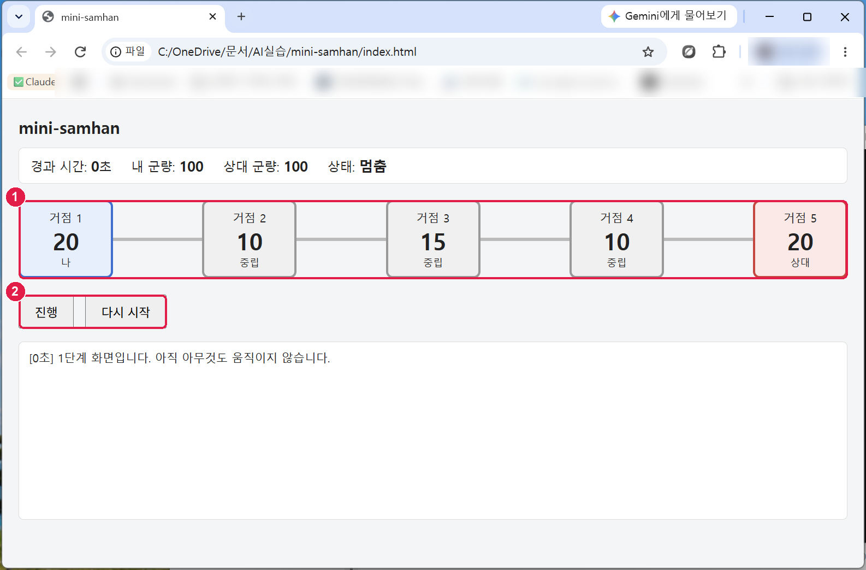866x570 pixels.
Task: Click the 진행 button
Action: coord(46,312)
